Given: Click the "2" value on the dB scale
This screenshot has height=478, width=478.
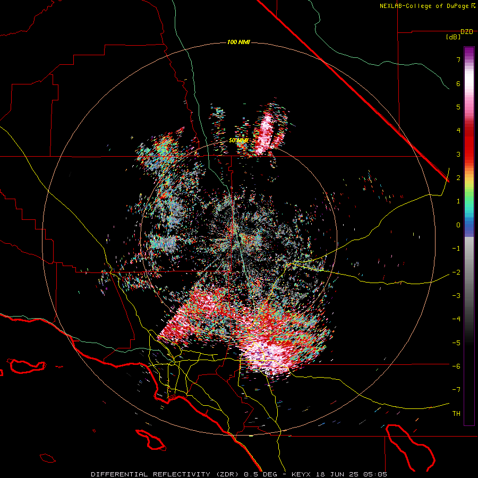Looking at the screenshot, I should click(x=458, y=178).
